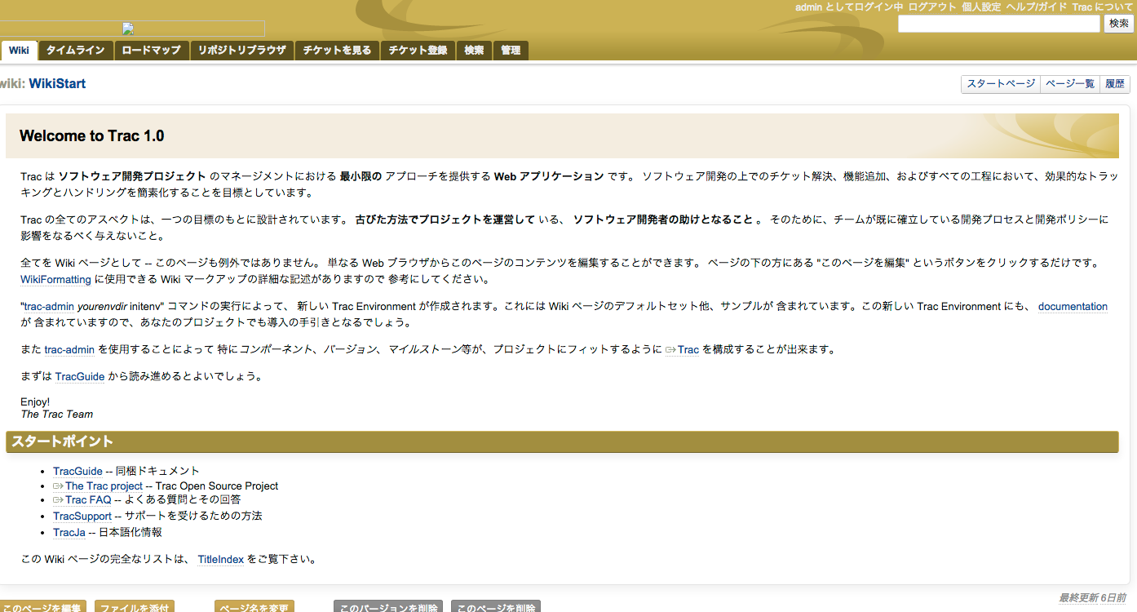Open TracGuide link in まずは sentence
The image size is (1137, 612).
80,377
